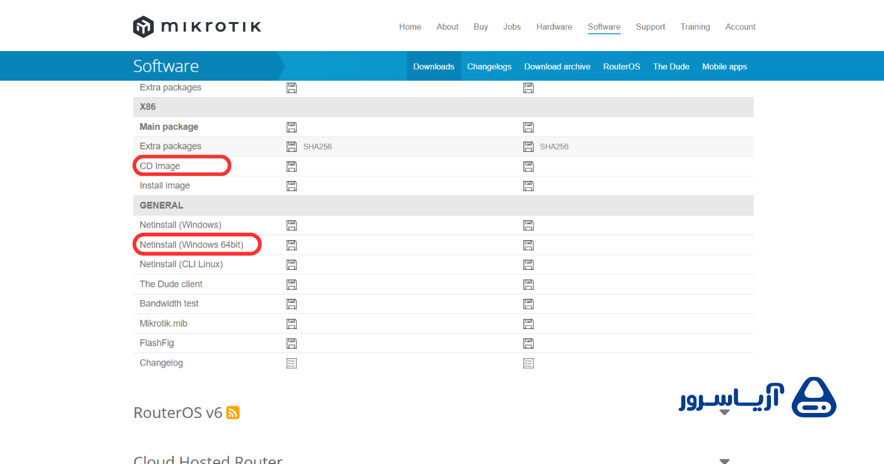Click the Netinstall (CLI Linux) label
Screen dimensions: 884x464
tap(181, 264)
